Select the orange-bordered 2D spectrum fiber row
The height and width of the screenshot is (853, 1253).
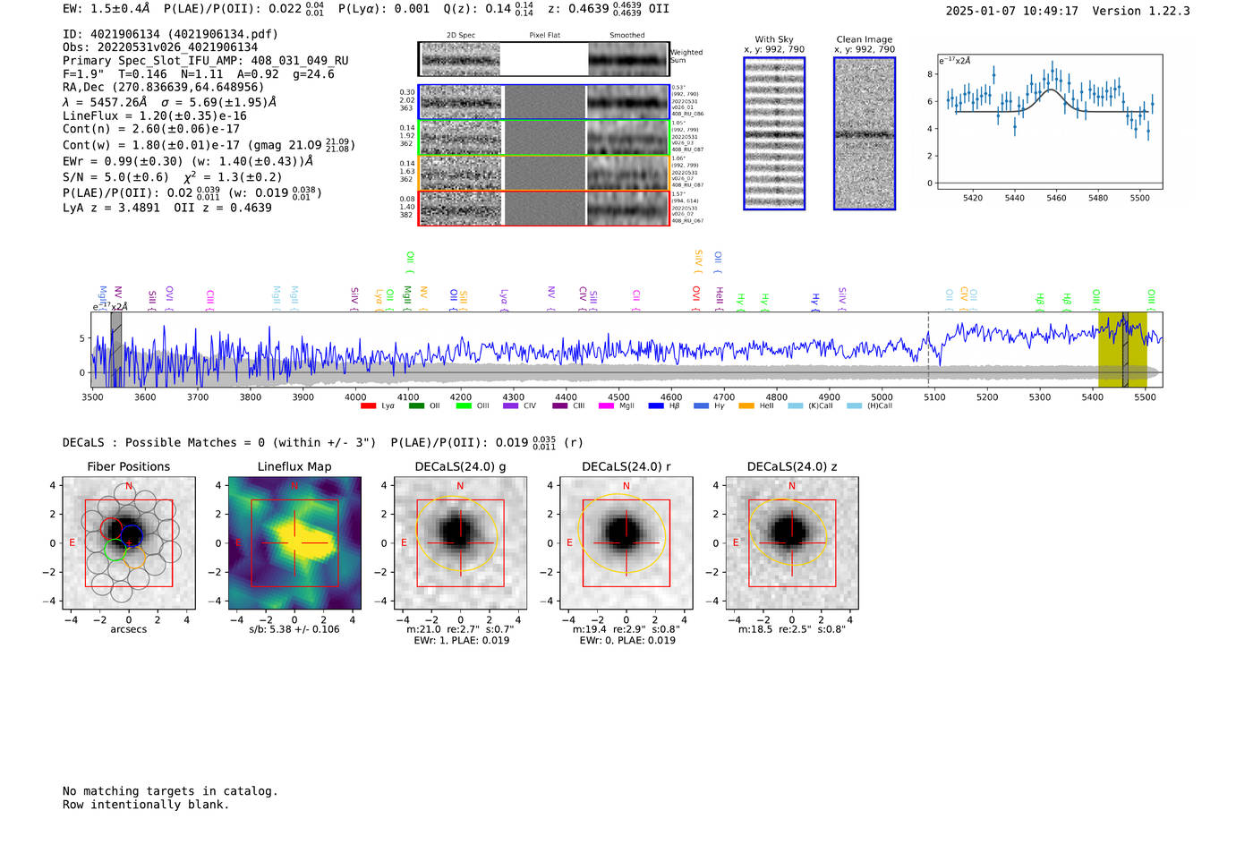[x=544, y=173]
